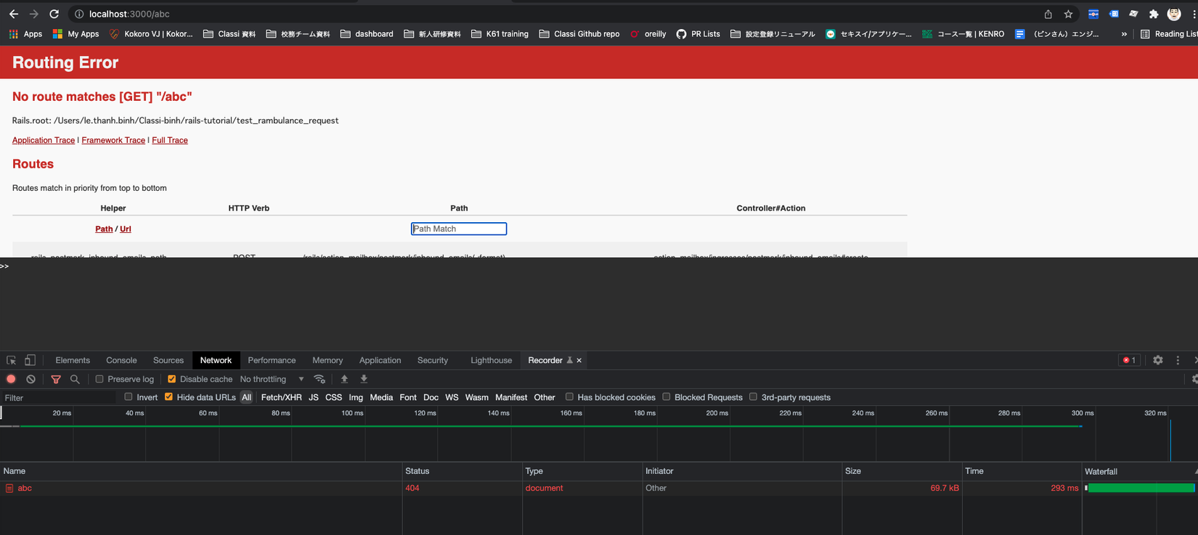Viewport: 1198px width, 535px height.
Task: Click the Import HAR file upload icon
Action: tap(344, 379)
